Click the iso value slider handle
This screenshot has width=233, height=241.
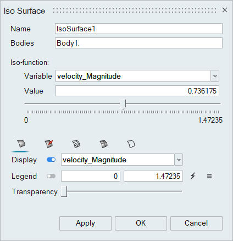point(123,105)
